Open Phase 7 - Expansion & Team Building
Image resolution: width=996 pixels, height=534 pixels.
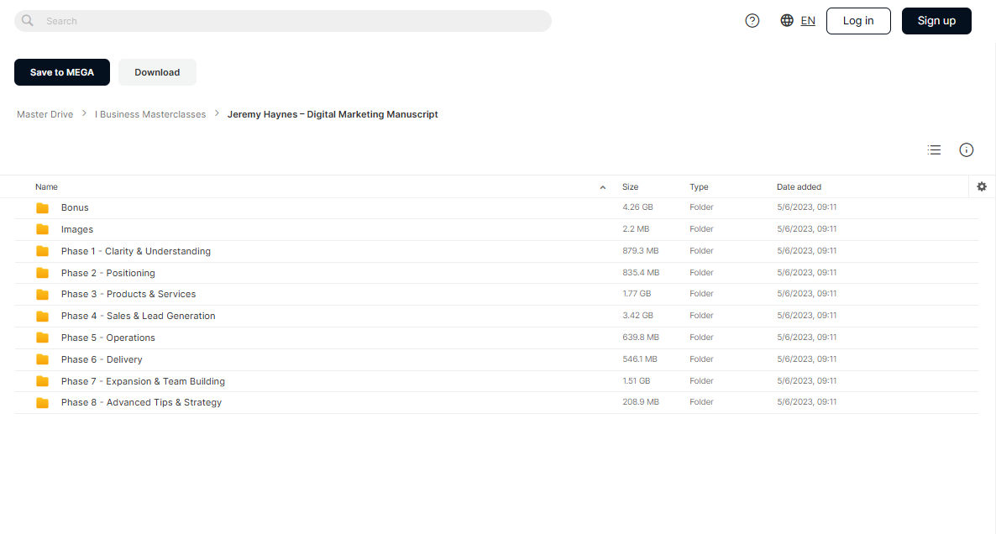click(143, 381)
